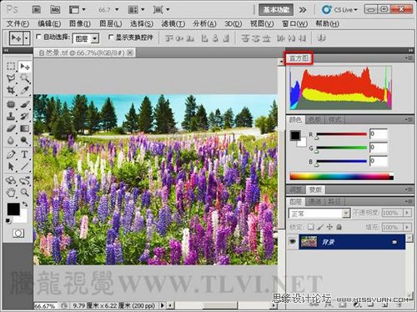Select the 3D Object Rotate tool
Screen dimensions: 417x312
[x=11, y=180]
